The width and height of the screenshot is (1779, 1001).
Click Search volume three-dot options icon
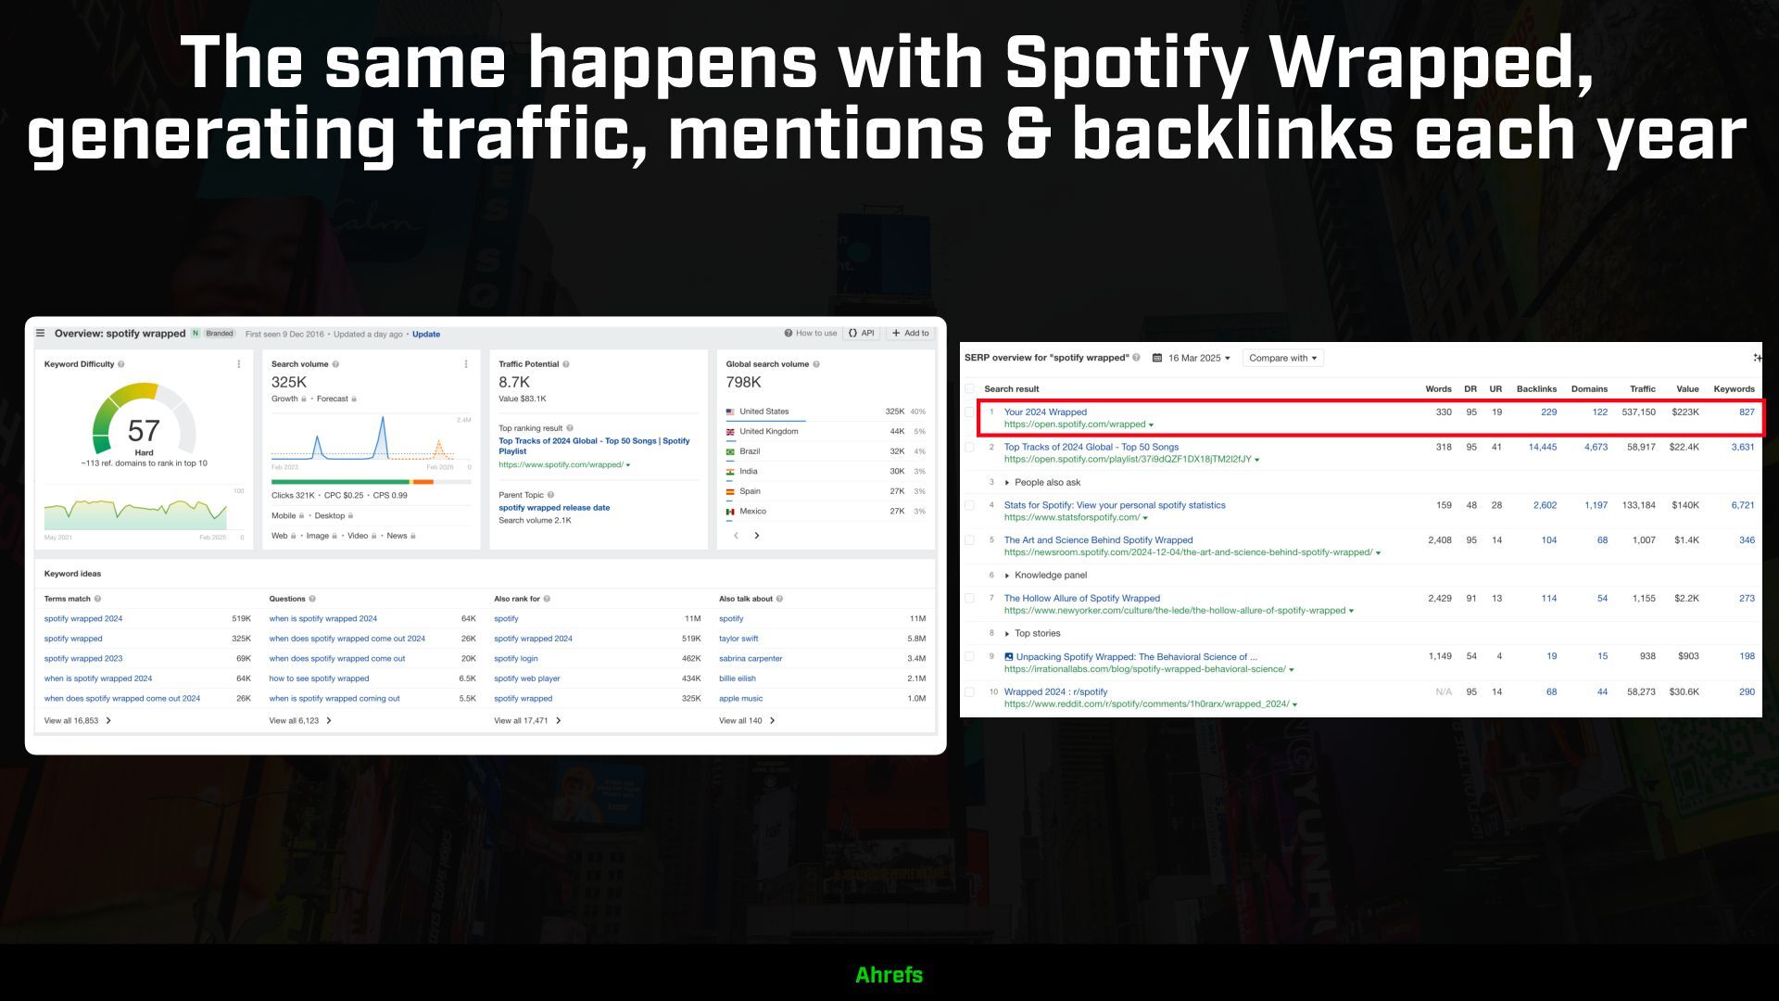pos(465,364)
